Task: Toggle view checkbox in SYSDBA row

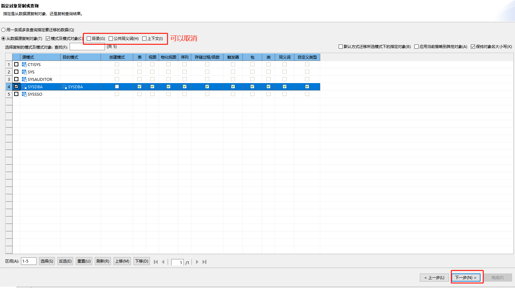Action: click(152, 86)
